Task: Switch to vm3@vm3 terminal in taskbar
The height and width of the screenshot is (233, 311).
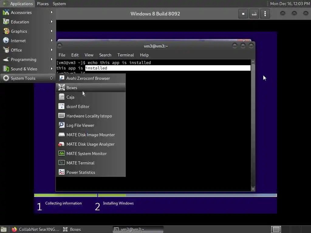Action: [138, 229]
